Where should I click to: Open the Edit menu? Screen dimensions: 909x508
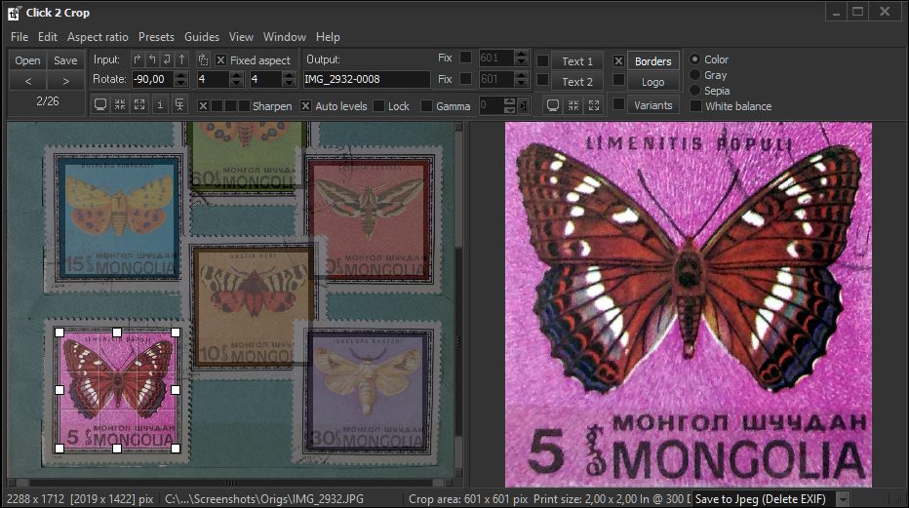coord(48,37)
